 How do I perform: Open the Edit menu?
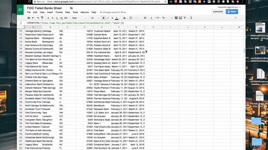pos(35,12)
